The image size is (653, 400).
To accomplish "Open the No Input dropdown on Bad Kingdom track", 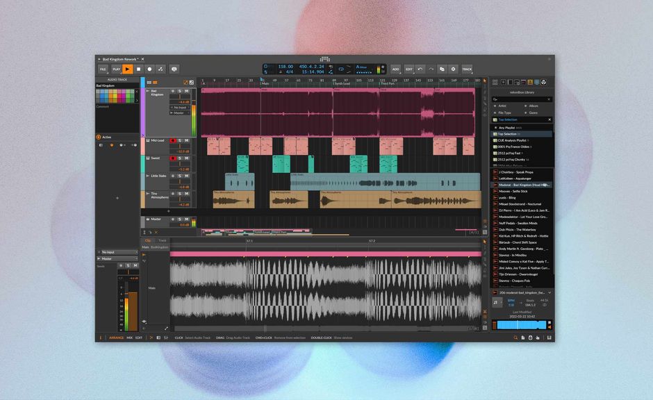I will pos(180,108).
